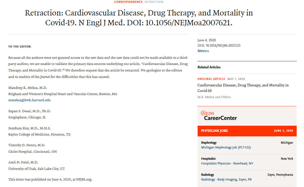Click the CORRESPONDENCE category label
Screen dimensions: 304x187
128,2
